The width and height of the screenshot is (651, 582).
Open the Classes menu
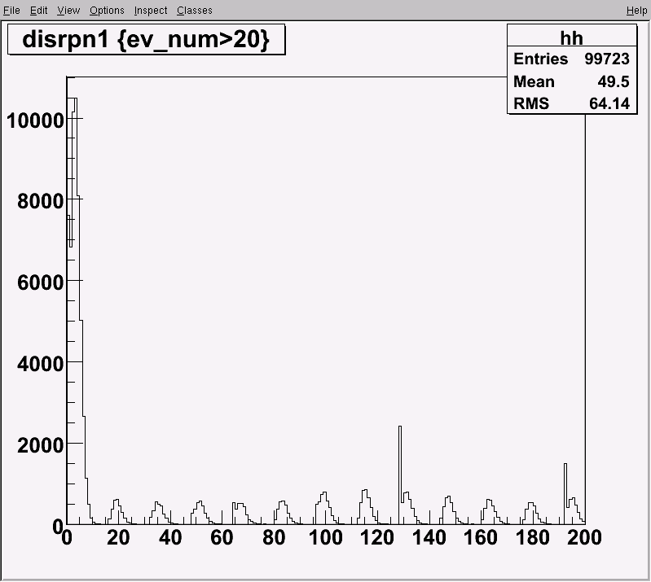(x=194, y=11)
